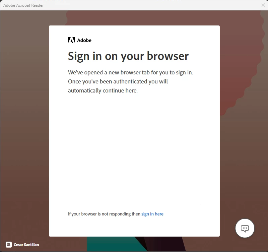Click the "We've opened a new browser tab" paragraph

click(x=130, y=81)
